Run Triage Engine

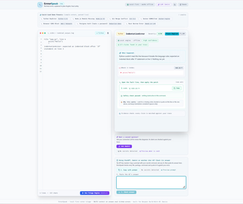tap(95, 193)
